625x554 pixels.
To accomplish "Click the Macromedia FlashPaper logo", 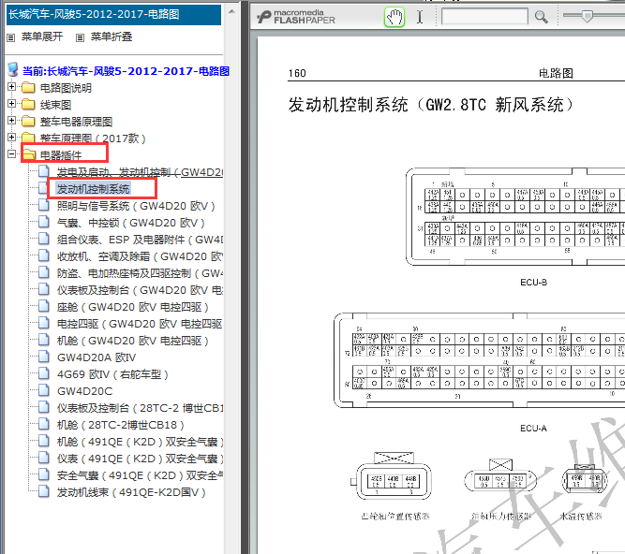I will point(296,17).
